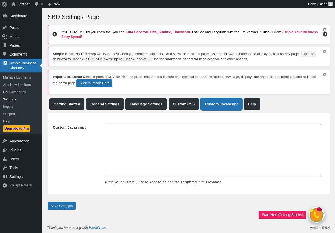
Task: Open the WordPress footer link
Action: point(97,228)
